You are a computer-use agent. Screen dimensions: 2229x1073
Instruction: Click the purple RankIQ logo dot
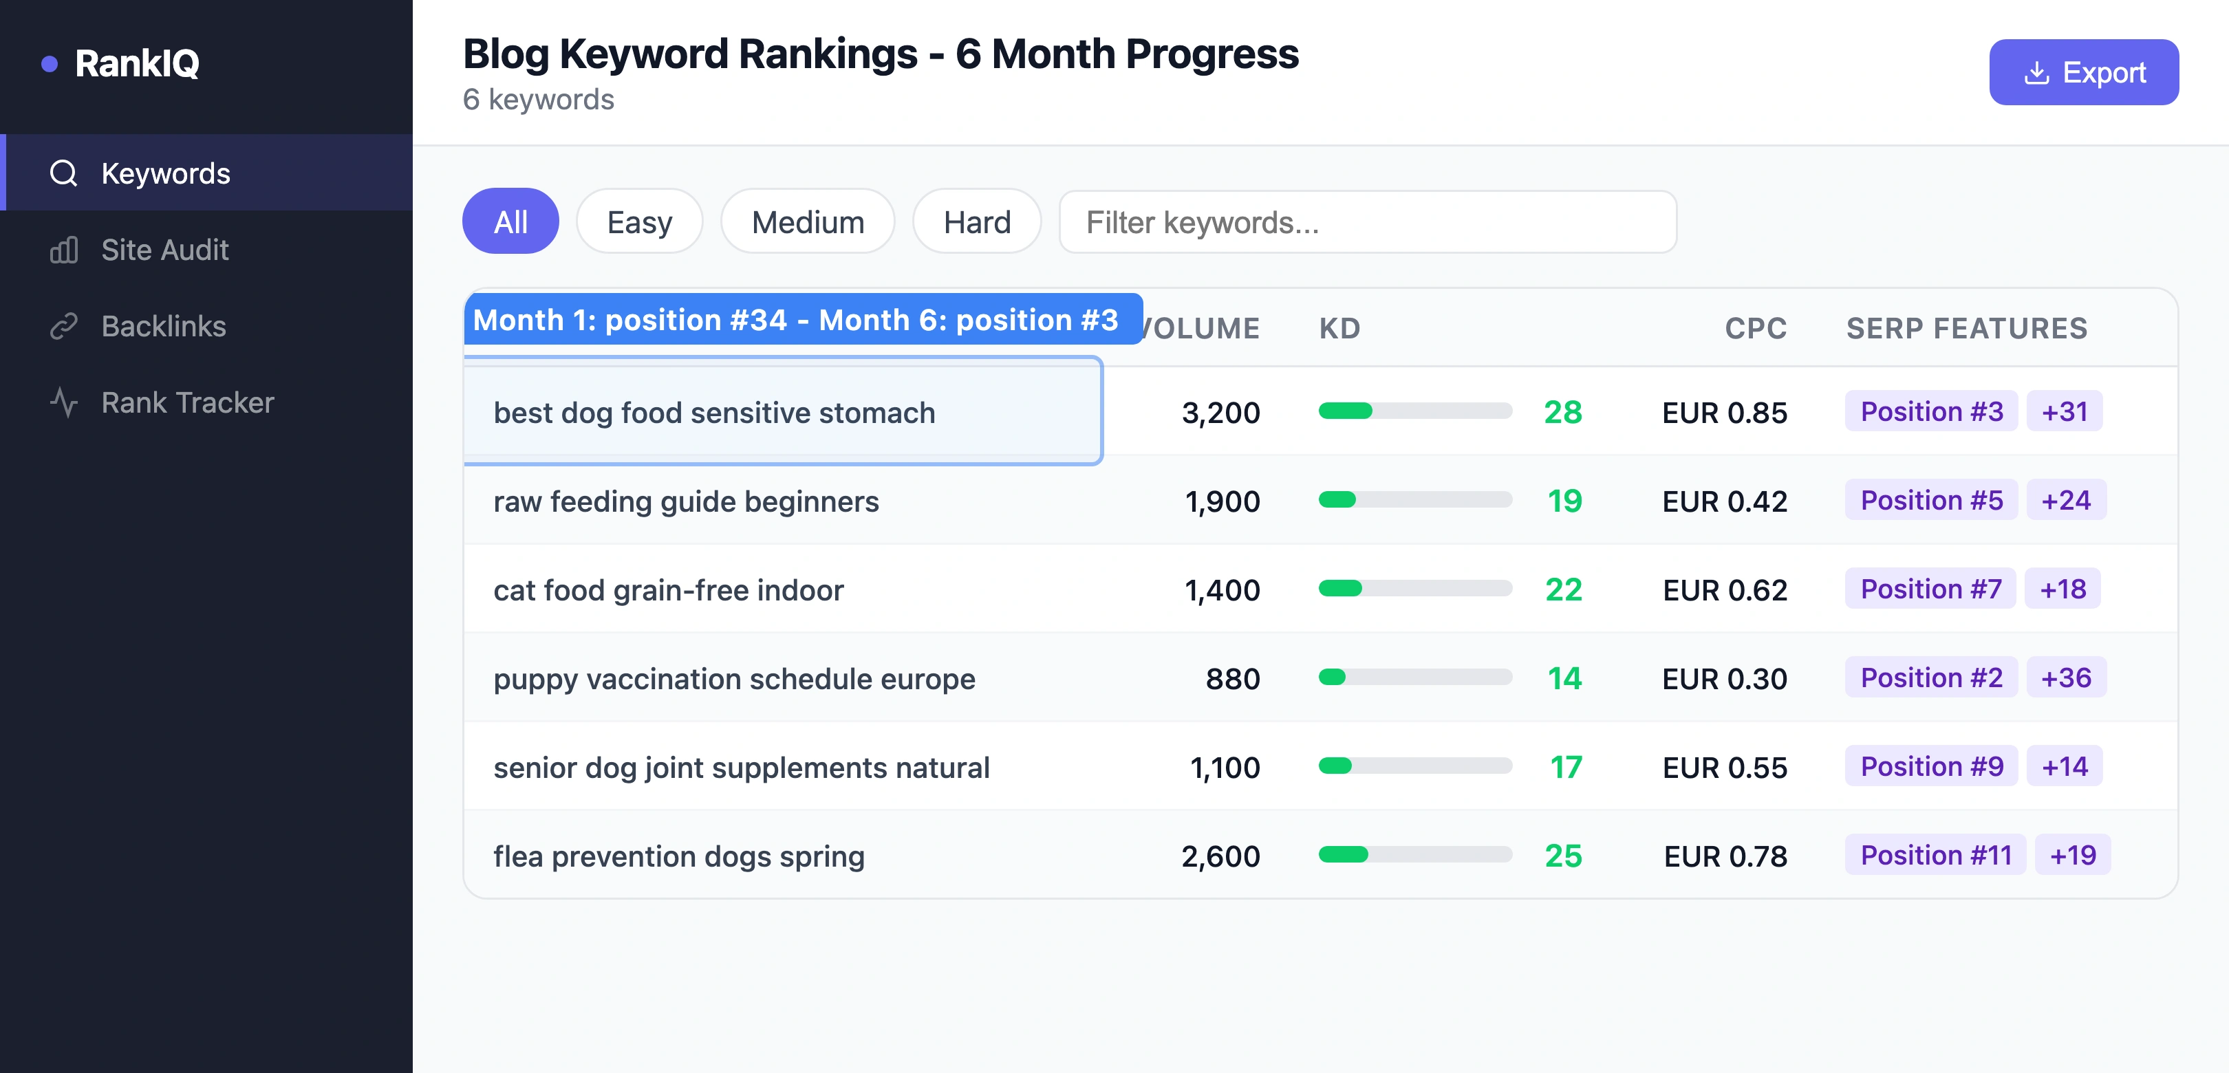50,63
